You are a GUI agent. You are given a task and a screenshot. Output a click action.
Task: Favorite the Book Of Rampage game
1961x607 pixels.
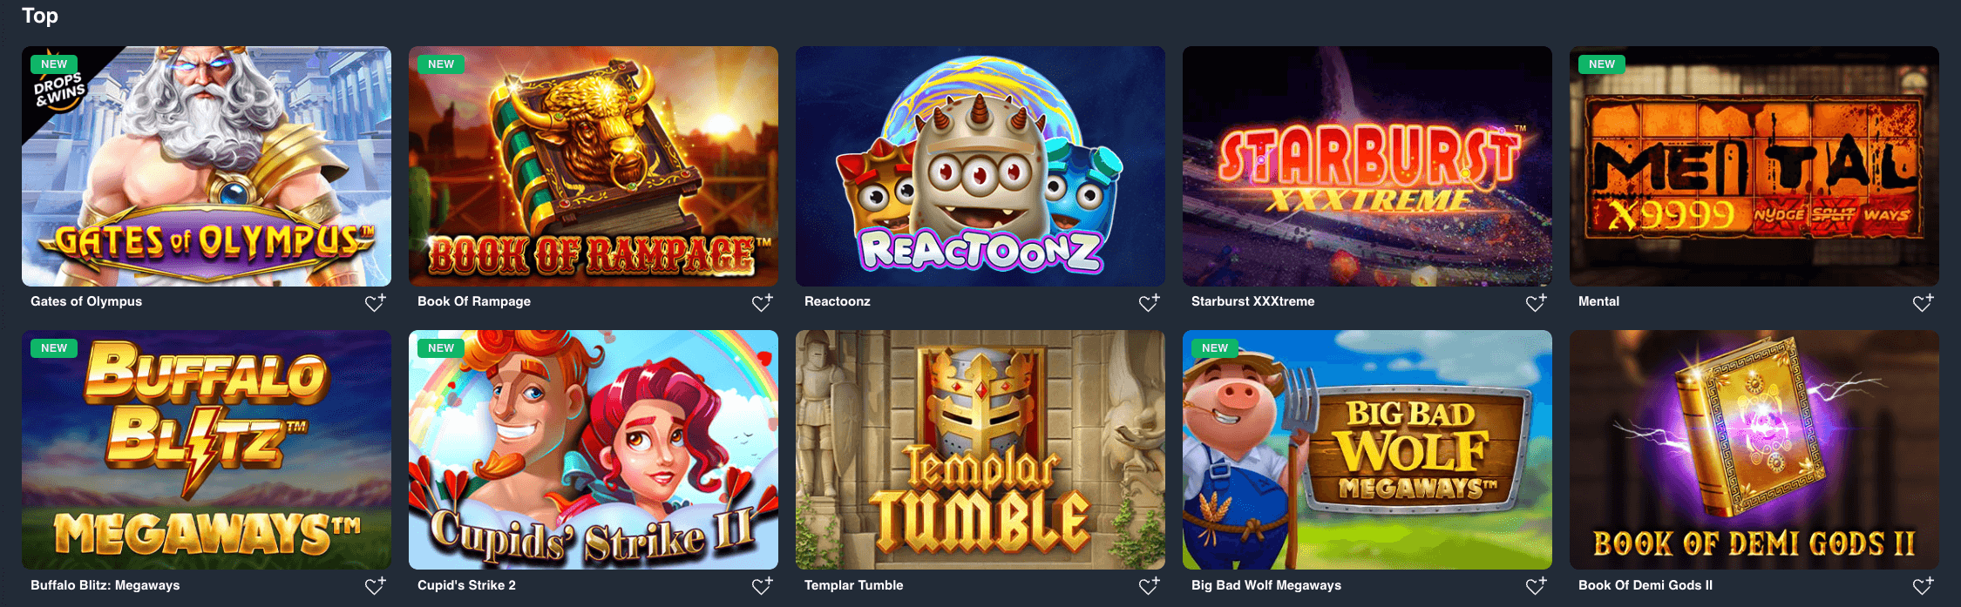pos(762,302)
